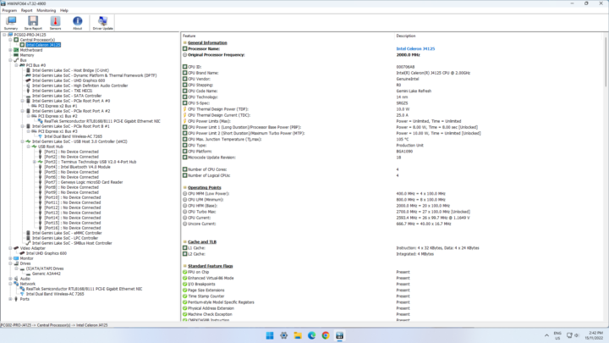This screenshot has height=343, width=609.
Task: Show hidden tray icons chevron
Action: click(546, 335)
